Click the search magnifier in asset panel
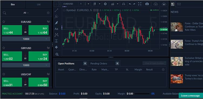203x99 pixels. click(4, 13)
